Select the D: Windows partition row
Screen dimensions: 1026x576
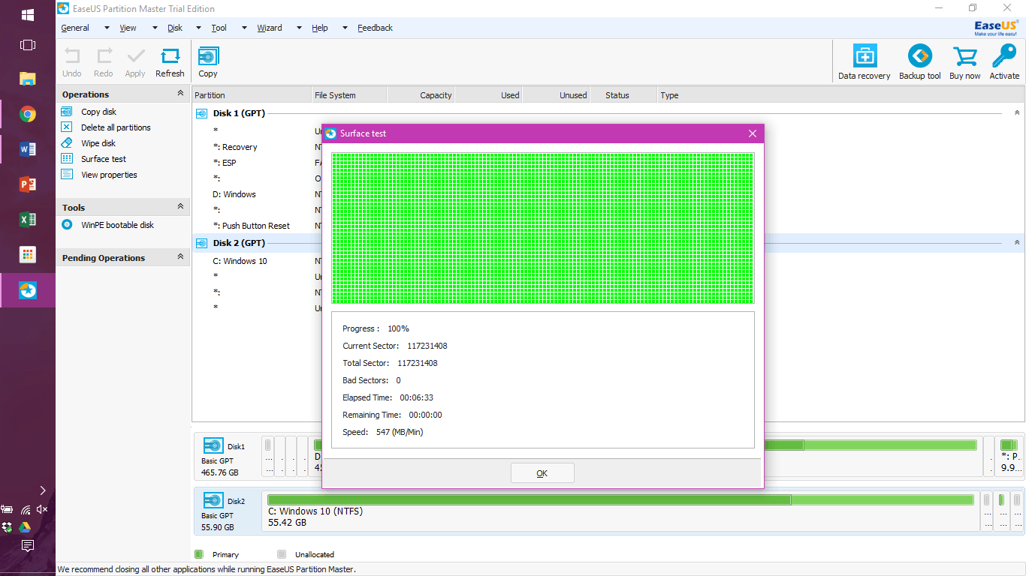234,194
